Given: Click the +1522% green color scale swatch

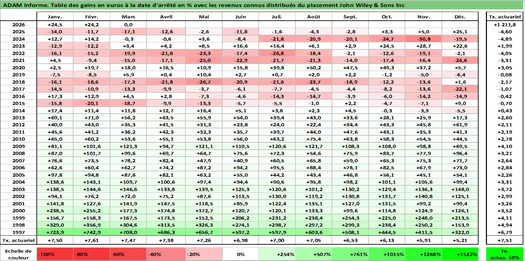Looking at the screenshot, I should [460, 254].
